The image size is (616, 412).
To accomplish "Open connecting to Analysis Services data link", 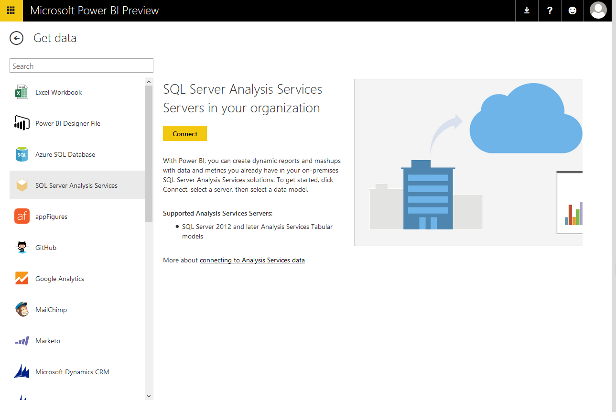I will pyautogui.click(x=252, y=260).
